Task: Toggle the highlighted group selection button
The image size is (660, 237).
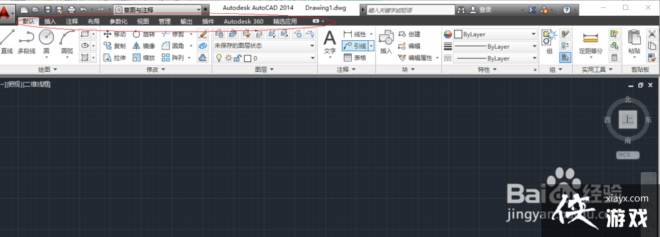Action: coord(565,58)
